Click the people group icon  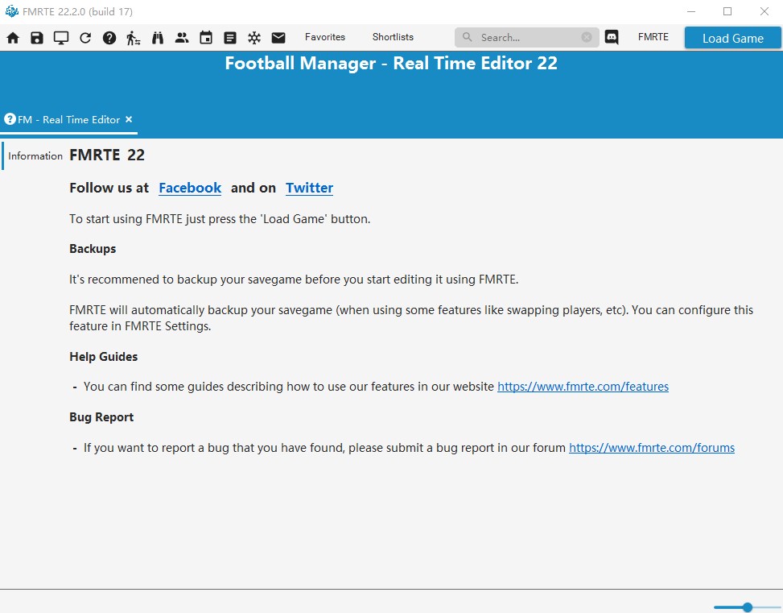tap(182, 38)
